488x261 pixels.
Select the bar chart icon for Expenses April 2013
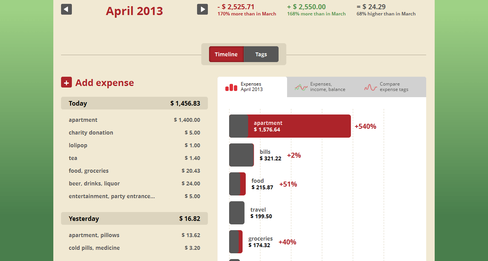tap(231, 87)
